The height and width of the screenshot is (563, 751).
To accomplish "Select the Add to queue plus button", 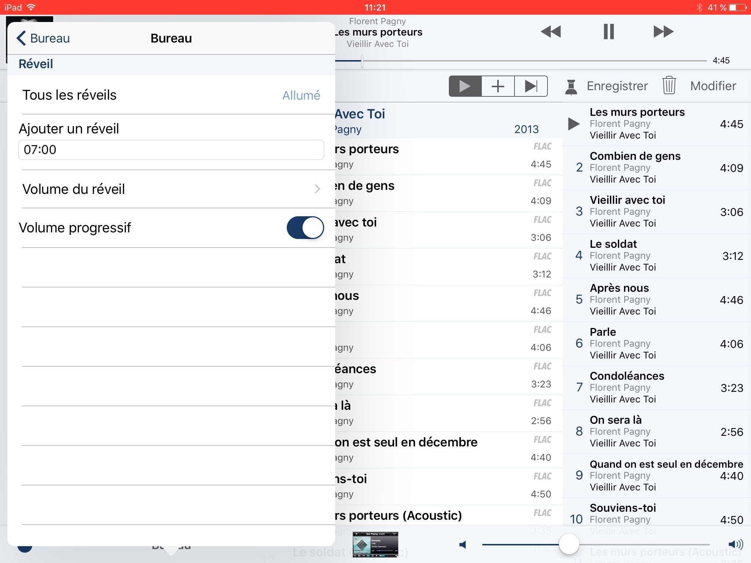I will 498,87.
